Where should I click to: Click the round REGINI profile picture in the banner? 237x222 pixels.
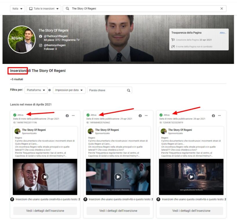pos(22,39)
